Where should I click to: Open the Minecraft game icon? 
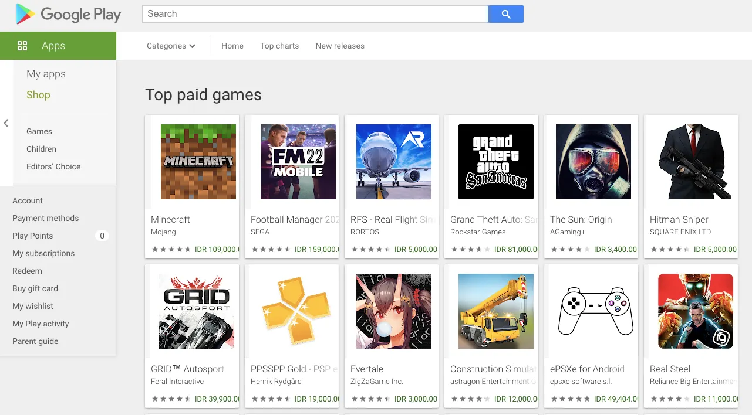tap(198, 162)
